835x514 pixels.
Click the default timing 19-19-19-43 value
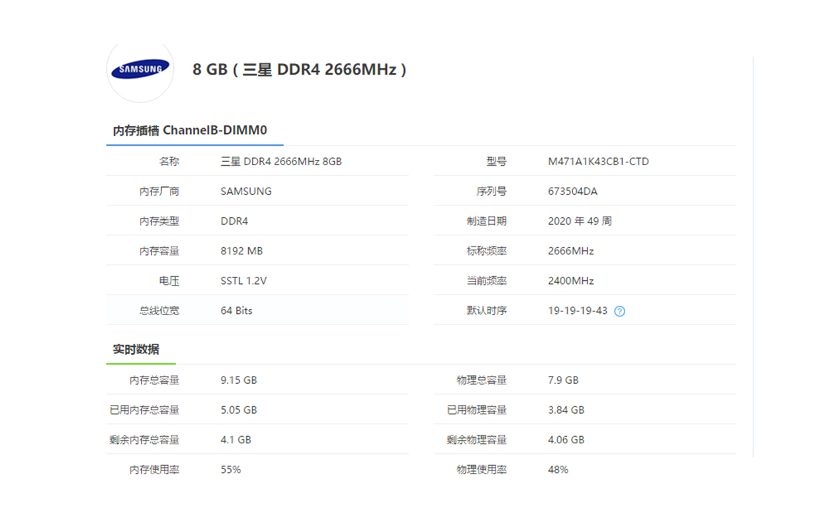pos(578,311)
